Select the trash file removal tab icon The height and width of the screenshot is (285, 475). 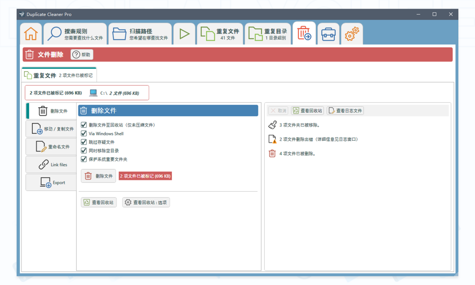pos(304,34)
